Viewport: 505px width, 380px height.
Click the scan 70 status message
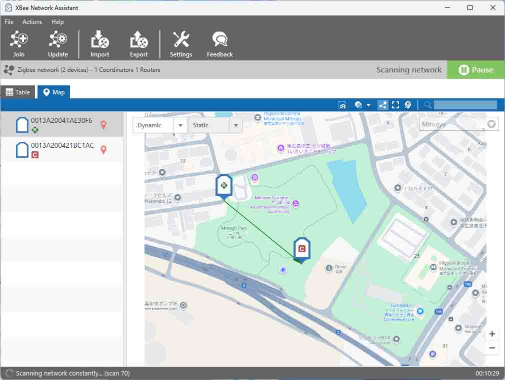[x=73, y=373]
